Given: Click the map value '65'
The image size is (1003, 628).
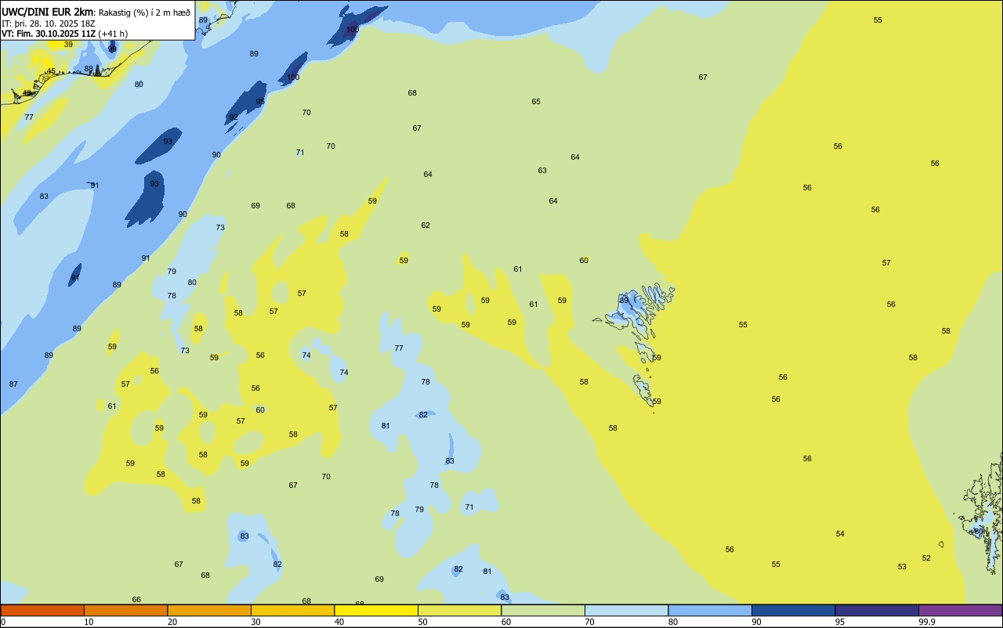Looking at the screenshot, I should point(536,102).
